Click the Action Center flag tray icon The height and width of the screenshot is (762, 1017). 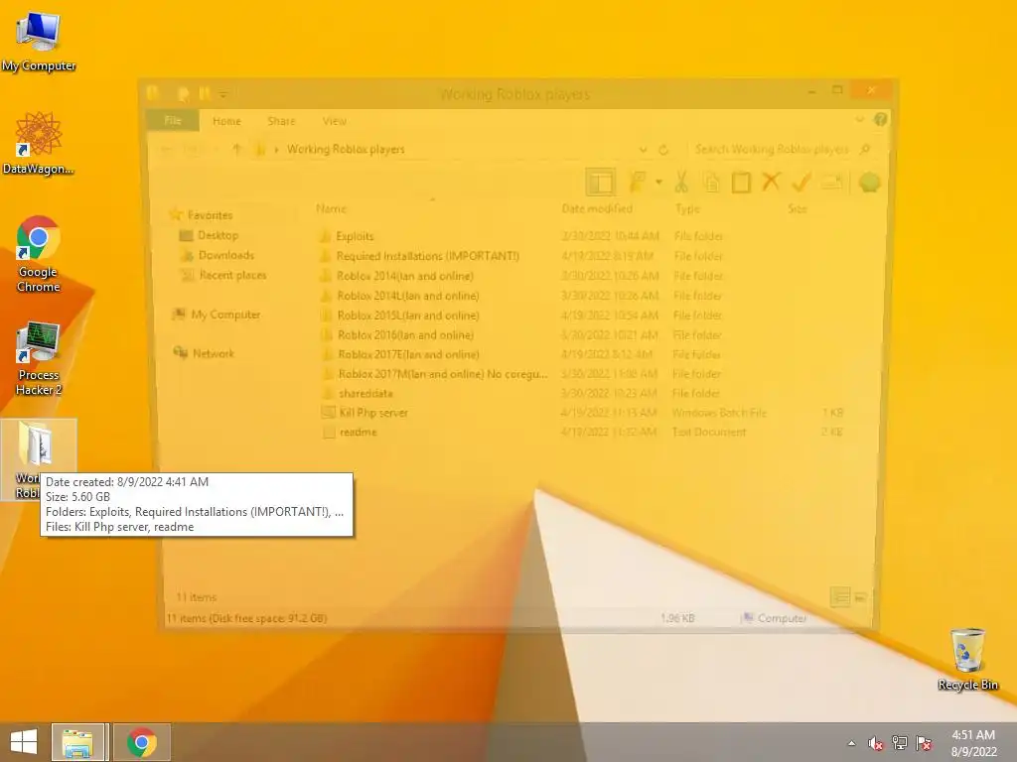click(924, 743)
